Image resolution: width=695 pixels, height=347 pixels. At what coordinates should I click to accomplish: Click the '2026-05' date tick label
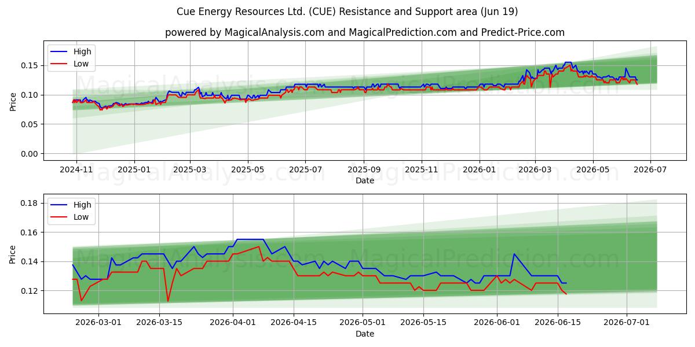pyautogui.click(x=594, y=169)
